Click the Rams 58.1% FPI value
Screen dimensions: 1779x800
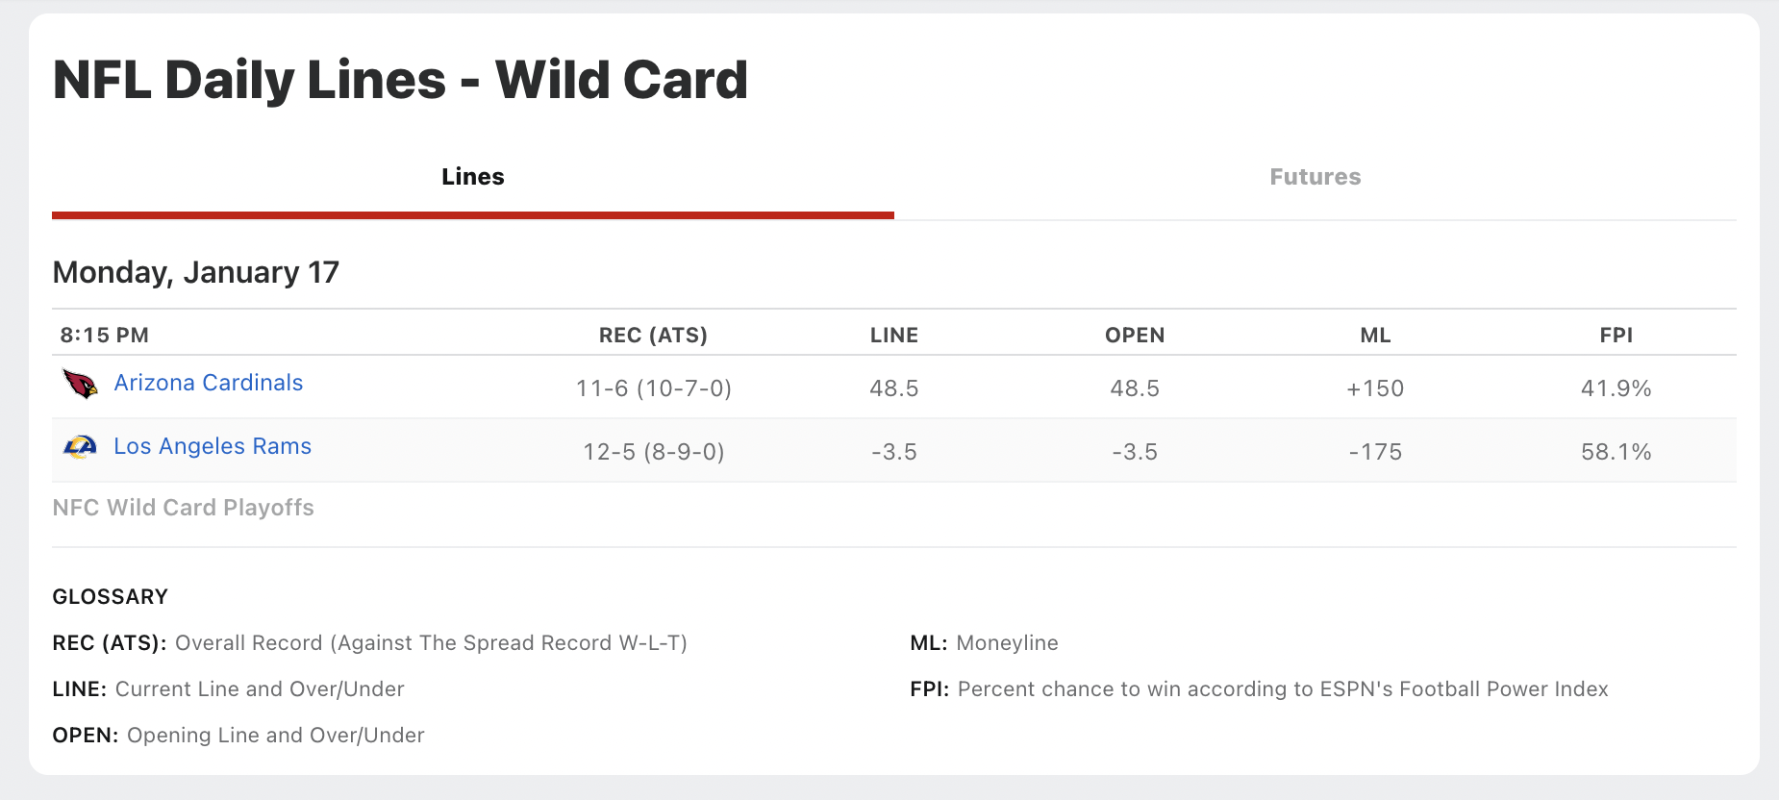point(1616,452)
